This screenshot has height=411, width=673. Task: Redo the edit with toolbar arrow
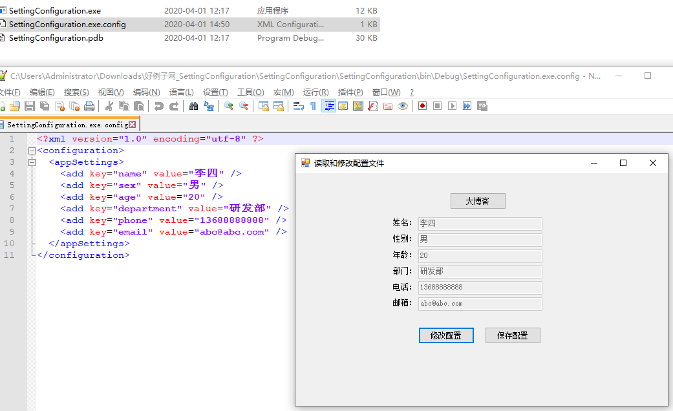point(174,106)
